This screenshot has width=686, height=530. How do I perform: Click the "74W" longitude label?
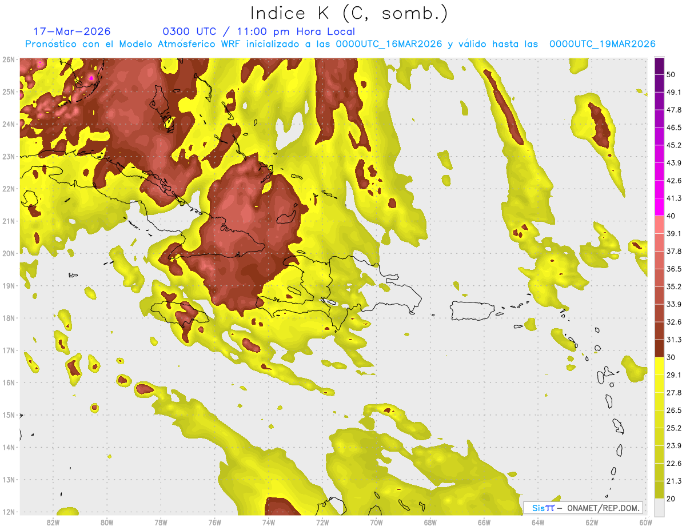269,523
